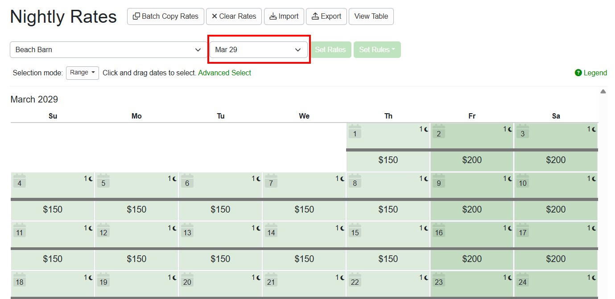Image resolution: width=615 pixels, height=299 pixels.
Task: Click the $150 rate for Tuesday March 6
Action: tap(220, 209)
